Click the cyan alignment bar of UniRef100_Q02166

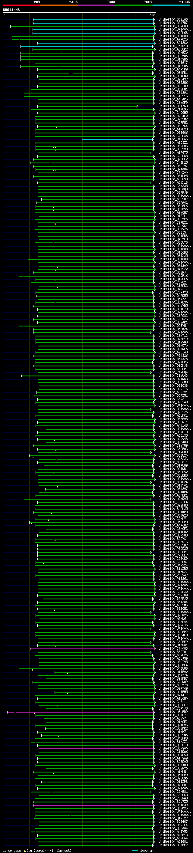(94, 20)
